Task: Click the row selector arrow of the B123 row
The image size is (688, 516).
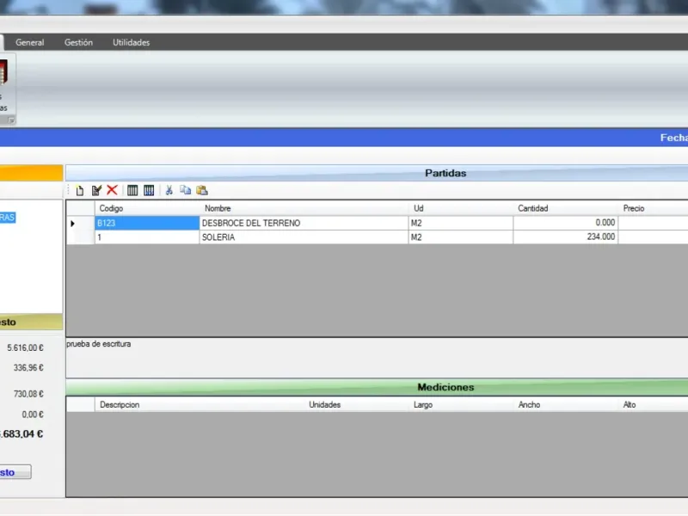Action: point(81,224)
